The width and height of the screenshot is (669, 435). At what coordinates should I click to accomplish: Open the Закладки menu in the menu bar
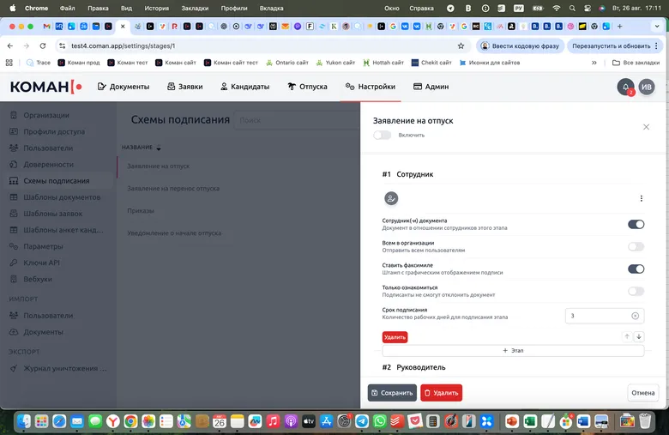195,8
